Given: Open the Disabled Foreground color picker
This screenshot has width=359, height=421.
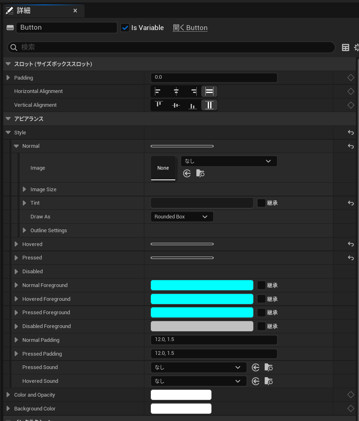Looking at the screenshot, I should [202, 326].
